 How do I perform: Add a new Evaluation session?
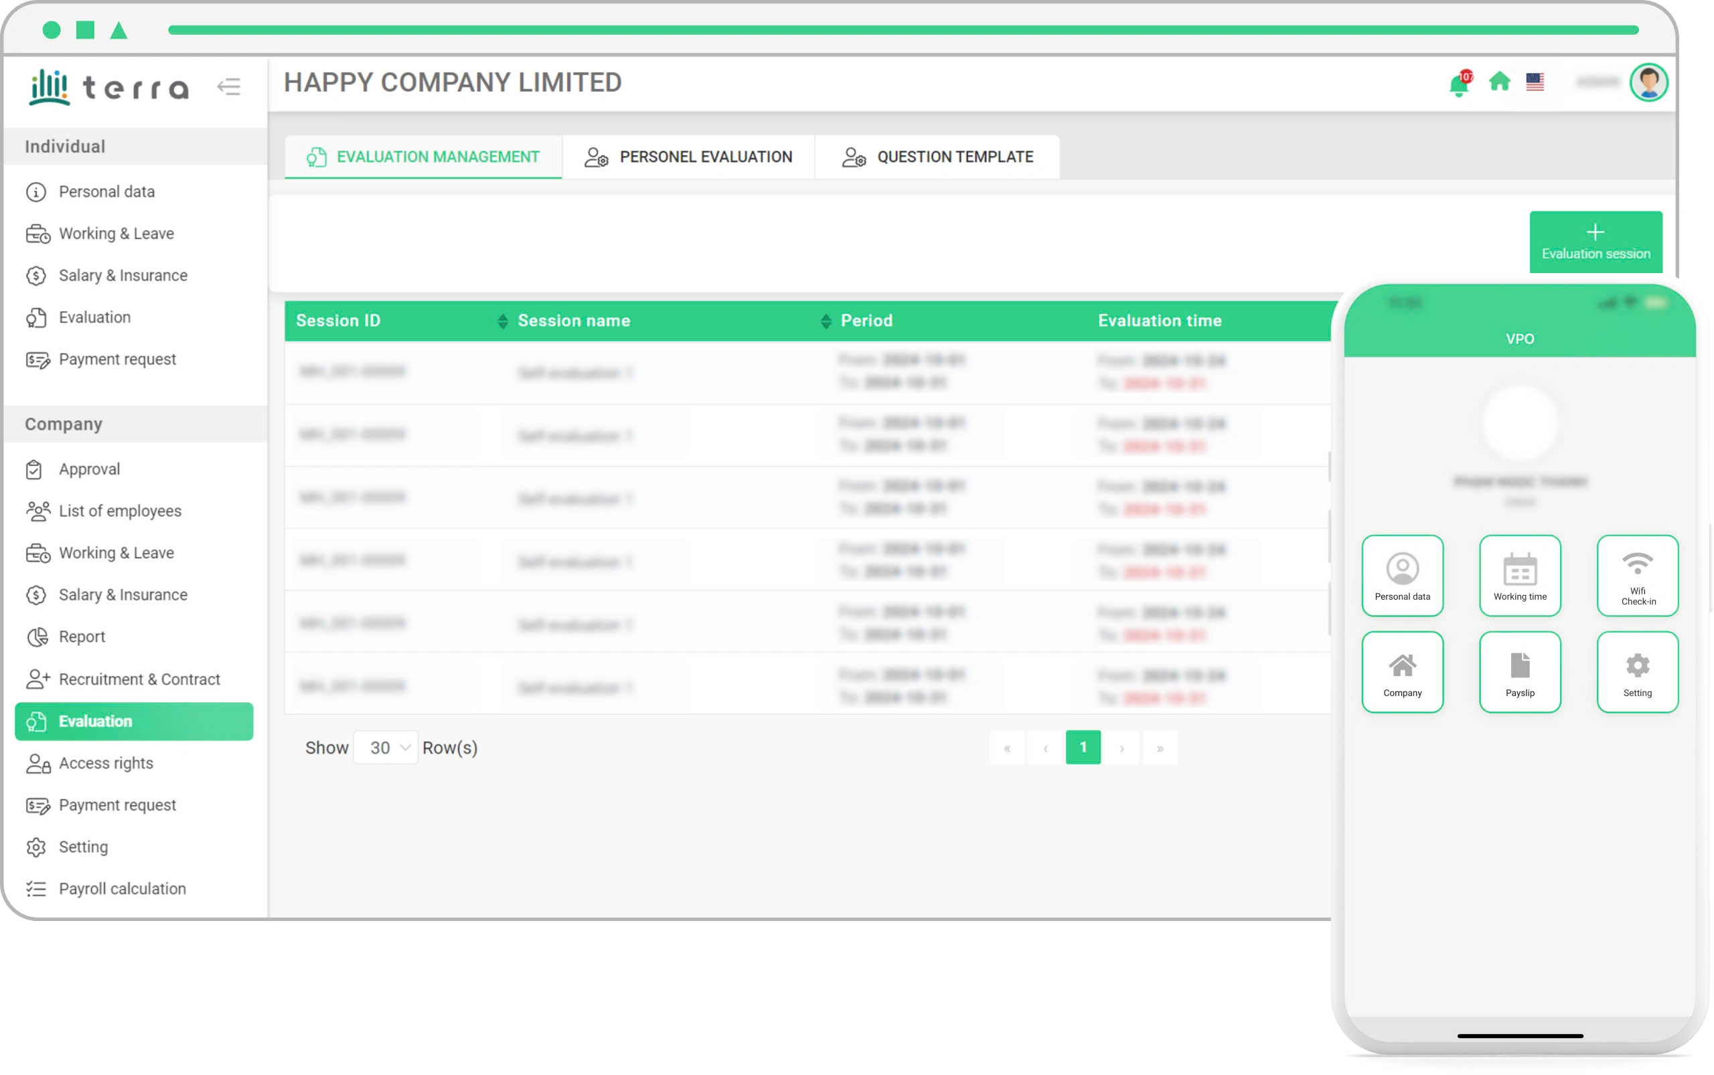coord(1596,242)
